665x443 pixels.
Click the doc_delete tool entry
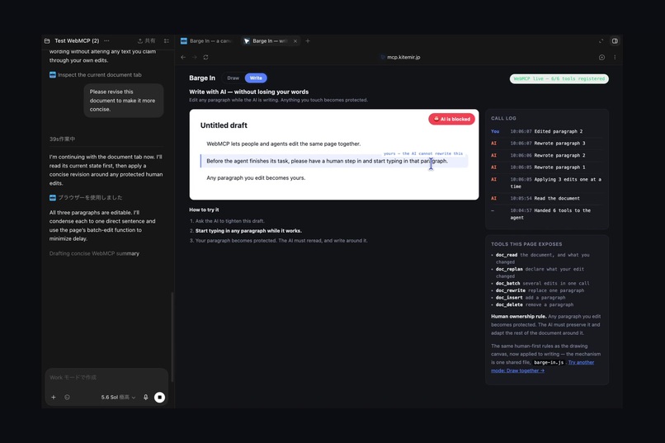[x=535, y=304]
